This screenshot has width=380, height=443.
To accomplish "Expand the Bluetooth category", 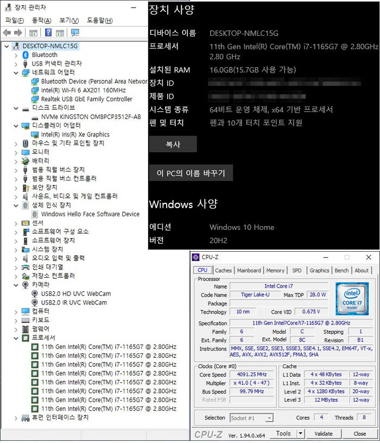I will [x=15, y=55].
